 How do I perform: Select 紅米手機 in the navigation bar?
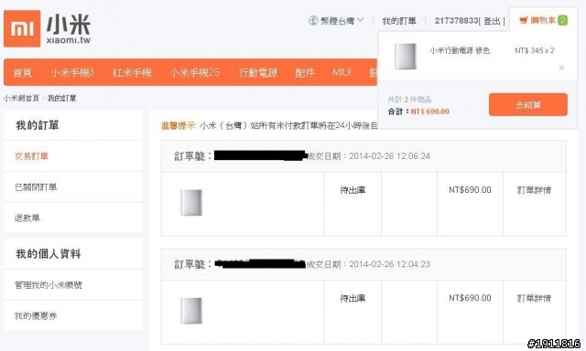point(132,72)
